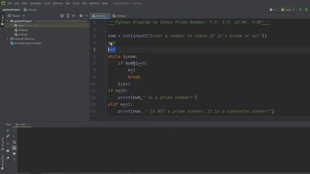Click the Scratches and Consoles icon row
Screen dimensions: 310x174
click(26, 43)
